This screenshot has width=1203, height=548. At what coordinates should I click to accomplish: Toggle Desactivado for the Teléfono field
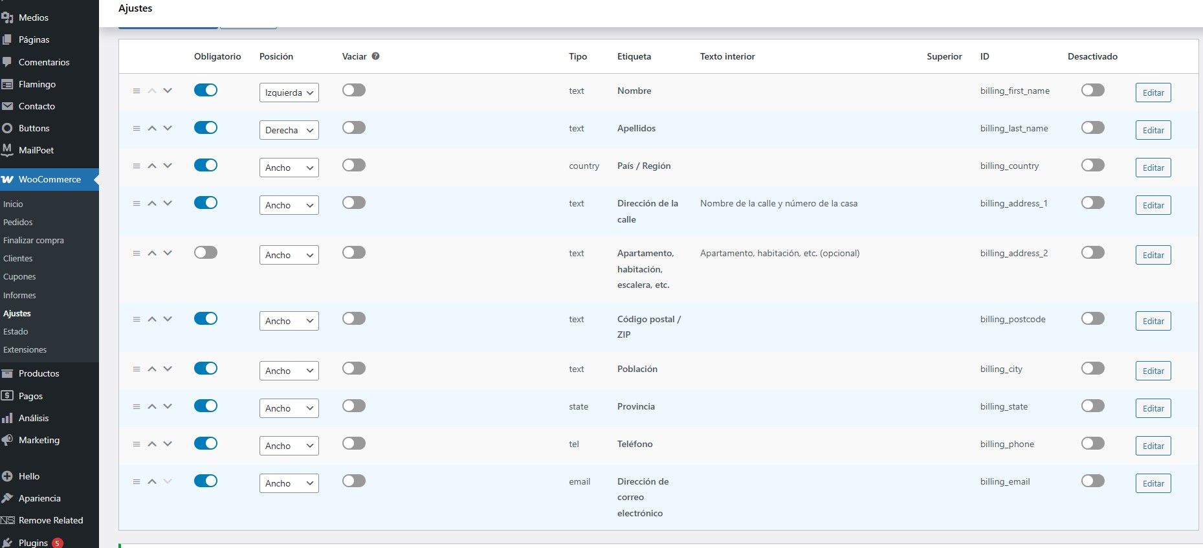coord(1092,444)
